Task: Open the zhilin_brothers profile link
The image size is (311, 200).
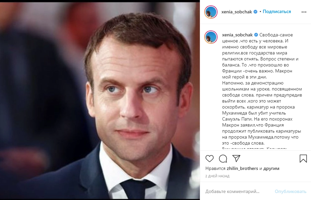Action: click(x=242, y=168)
